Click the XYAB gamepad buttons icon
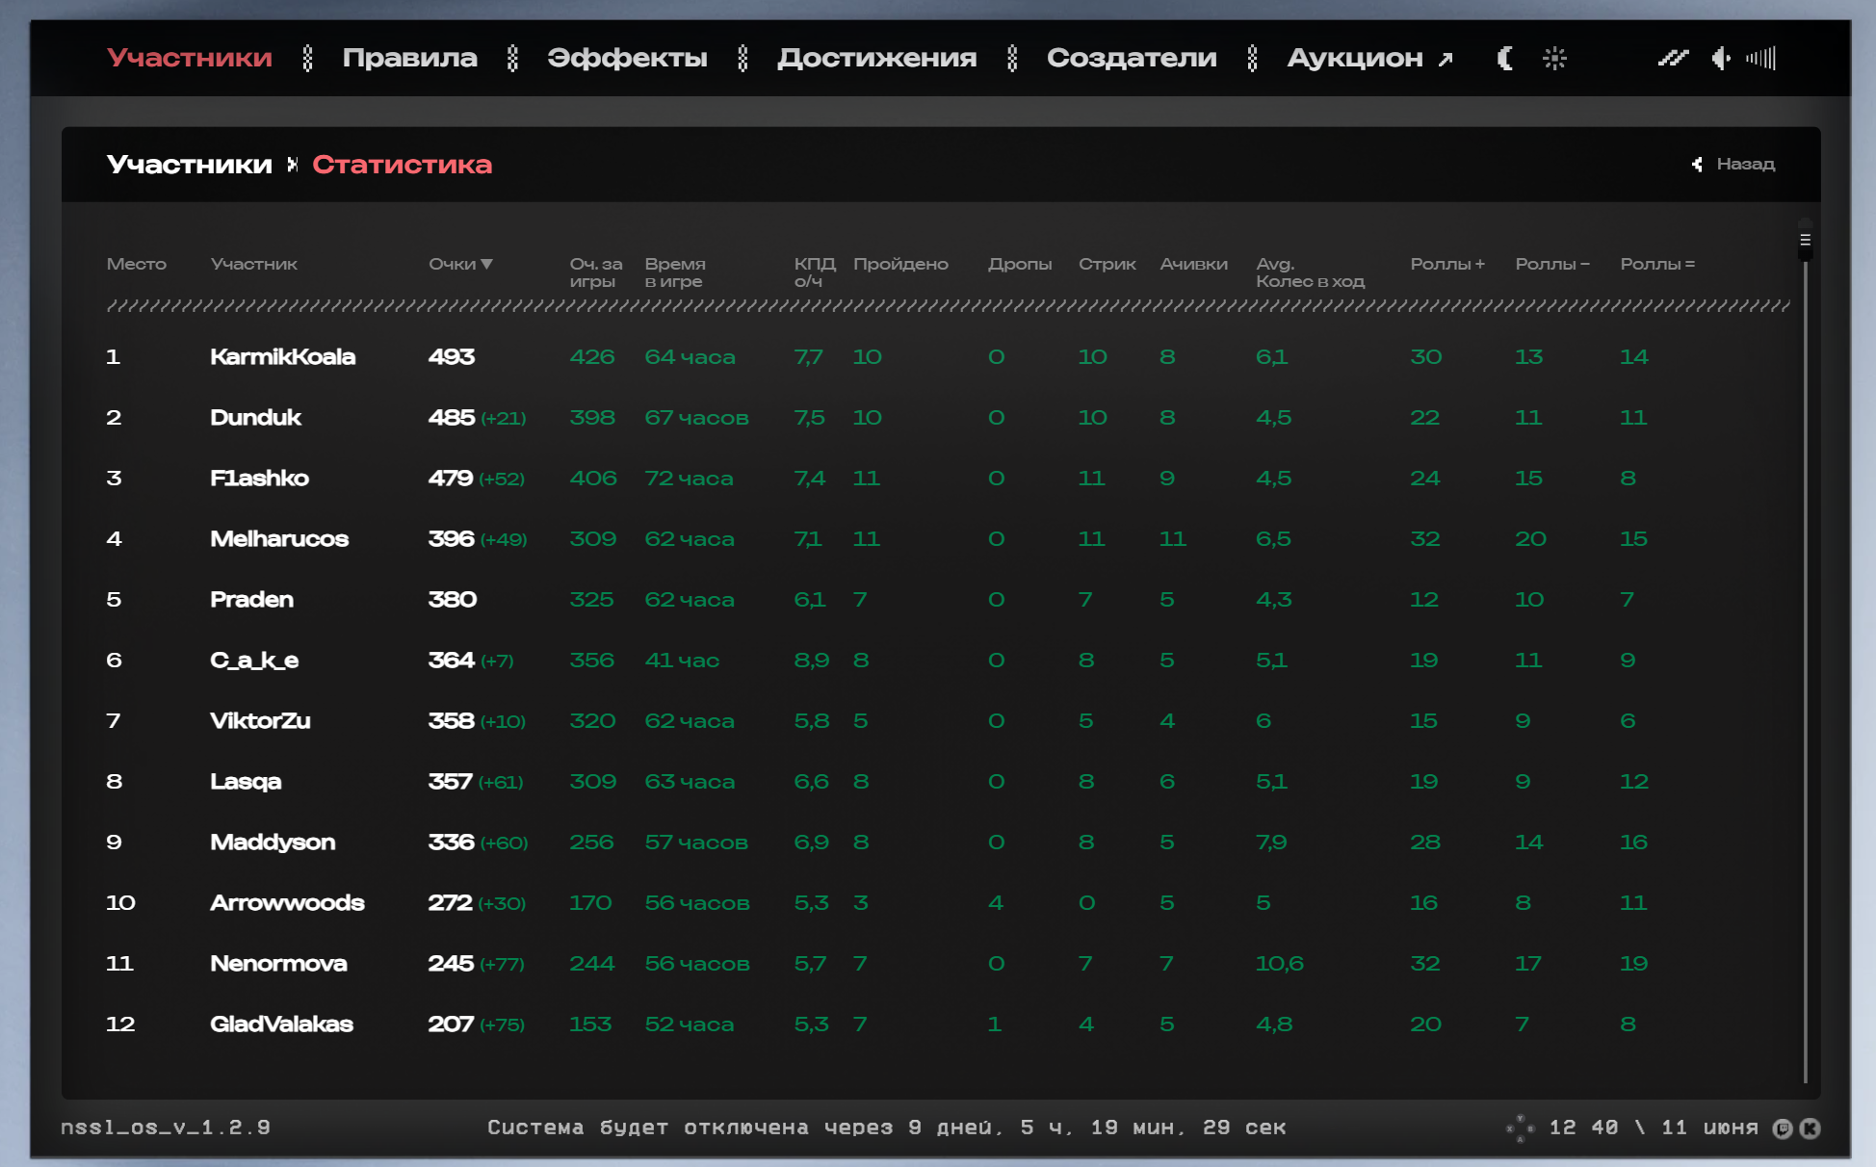 click(x=1521, y=1128)
